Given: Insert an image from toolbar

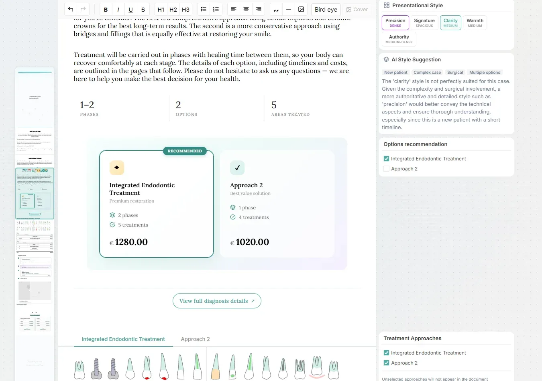Looking at the screenshot, I should [301, 9].
